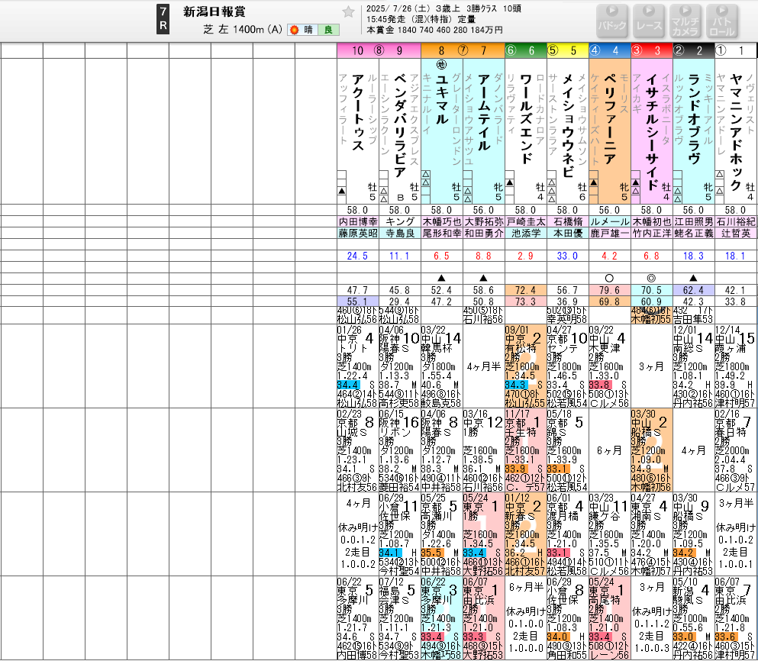Open the パドック video button
This screenshot has height=661, width=758.
tap(611, 21)
